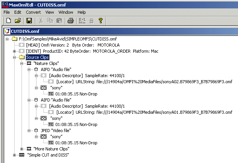The height and width of the screenshot is (163, 238).
Task: Collapse the root F:\OmfSamples tree node
Action: tap(7, 39)
